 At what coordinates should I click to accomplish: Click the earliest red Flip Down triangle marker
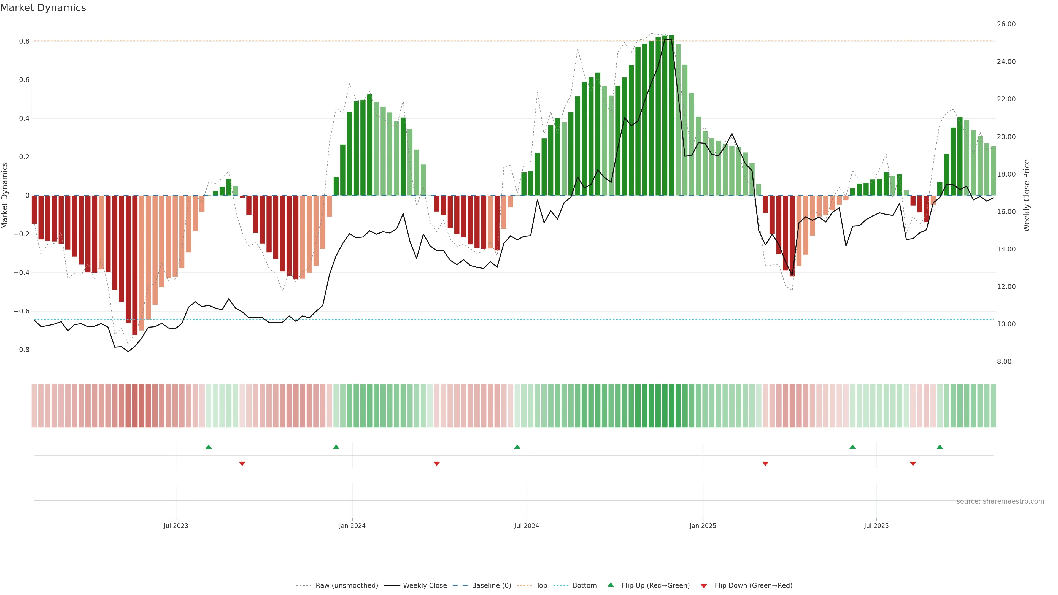click(x=242, y=464)
